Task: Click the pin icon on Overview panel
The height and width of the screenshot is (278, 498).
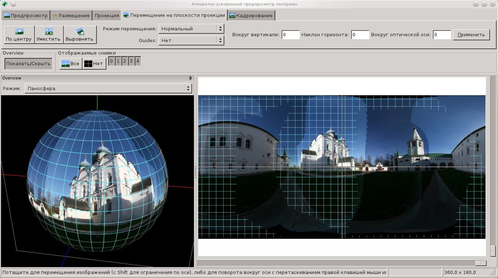Action: 190,78
